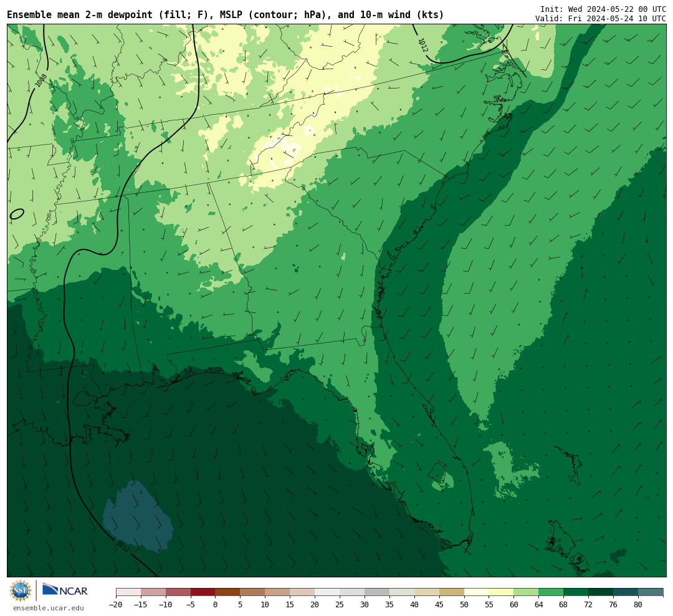Click the teal 76+ dewpoint blob in the Gulf

(138, 517)
